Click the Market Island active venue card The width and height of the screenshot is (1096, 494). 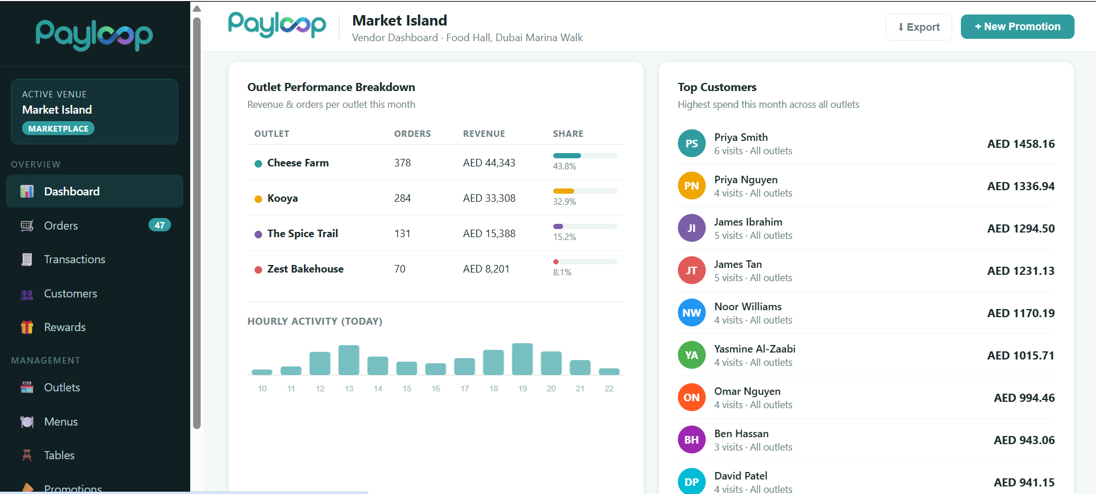pos(95,111)
